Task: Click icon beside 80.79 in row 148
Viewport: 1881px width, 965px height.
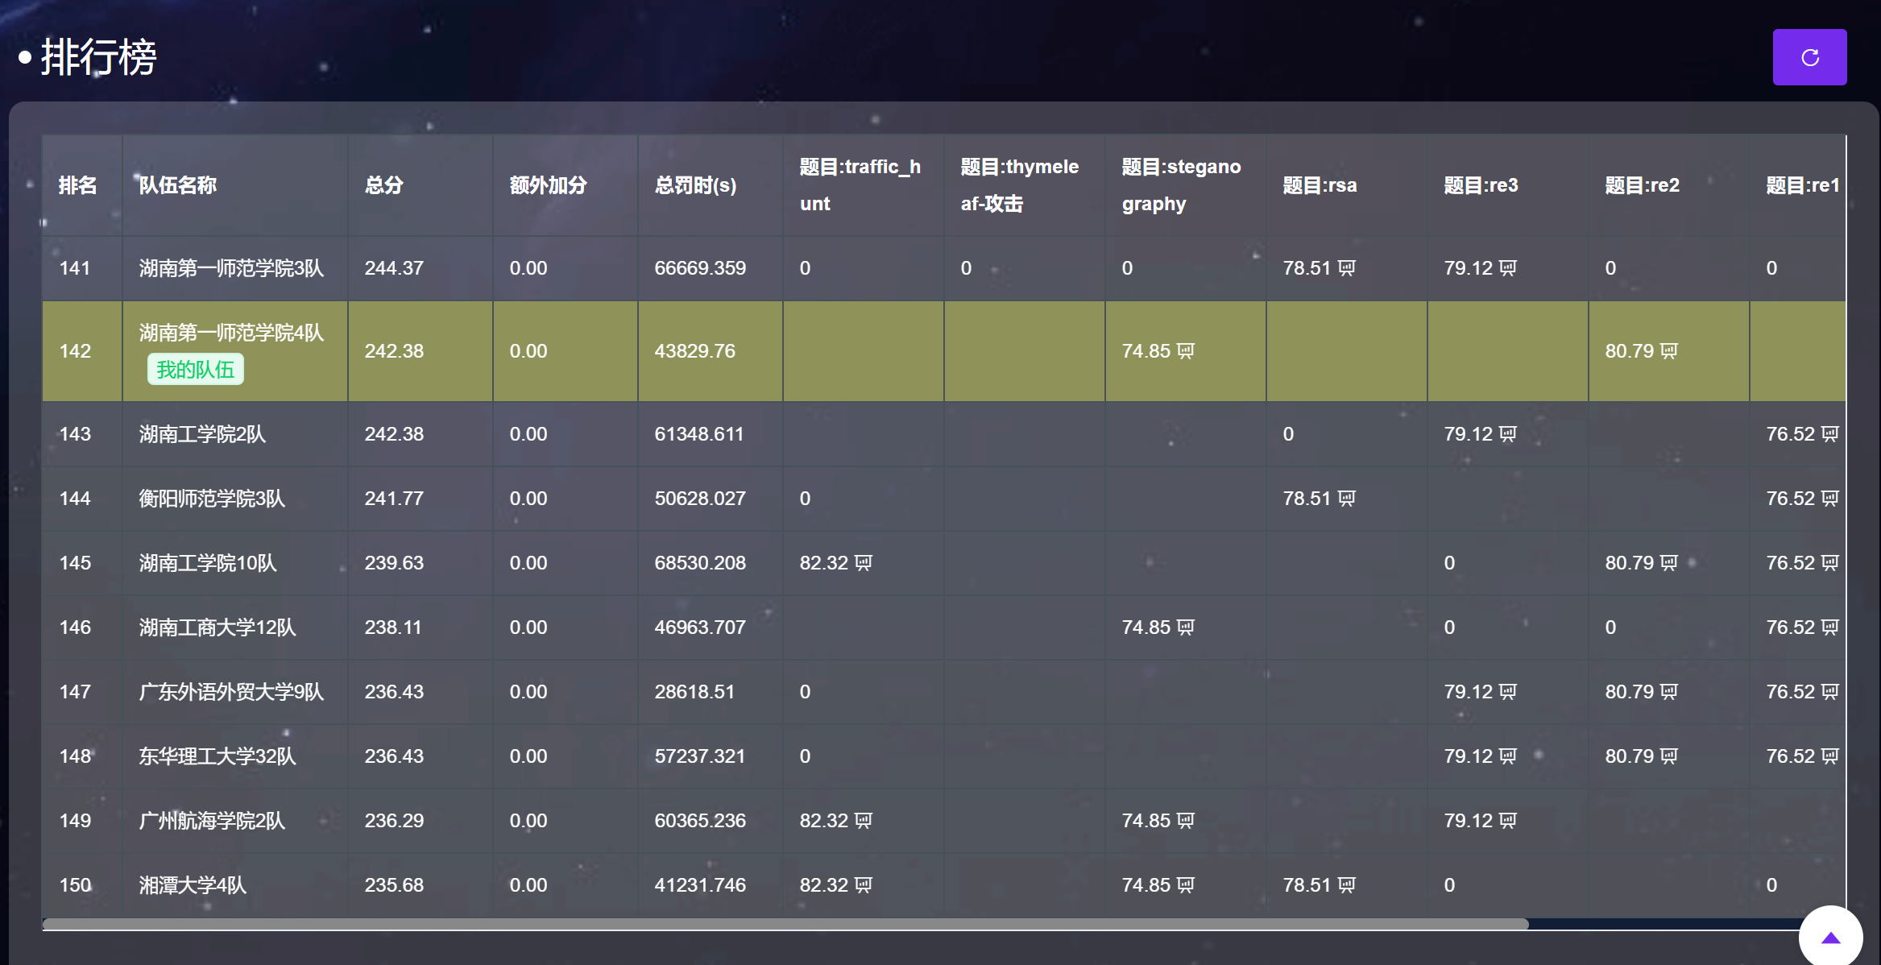Action: pos(1669,756)
